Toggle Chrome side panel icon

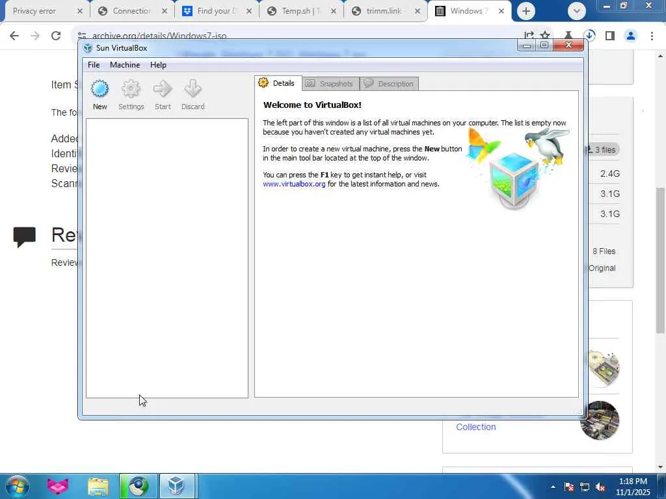[610, 36]
